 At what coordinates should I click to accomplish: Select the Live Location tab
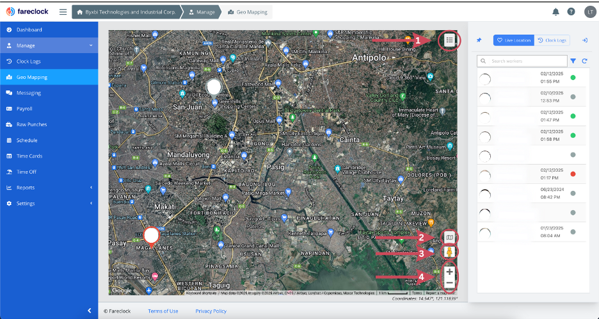pos(513,40)
